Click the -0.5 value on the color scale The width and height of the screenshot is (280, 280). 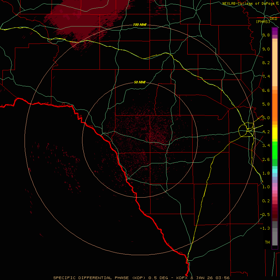265,215
